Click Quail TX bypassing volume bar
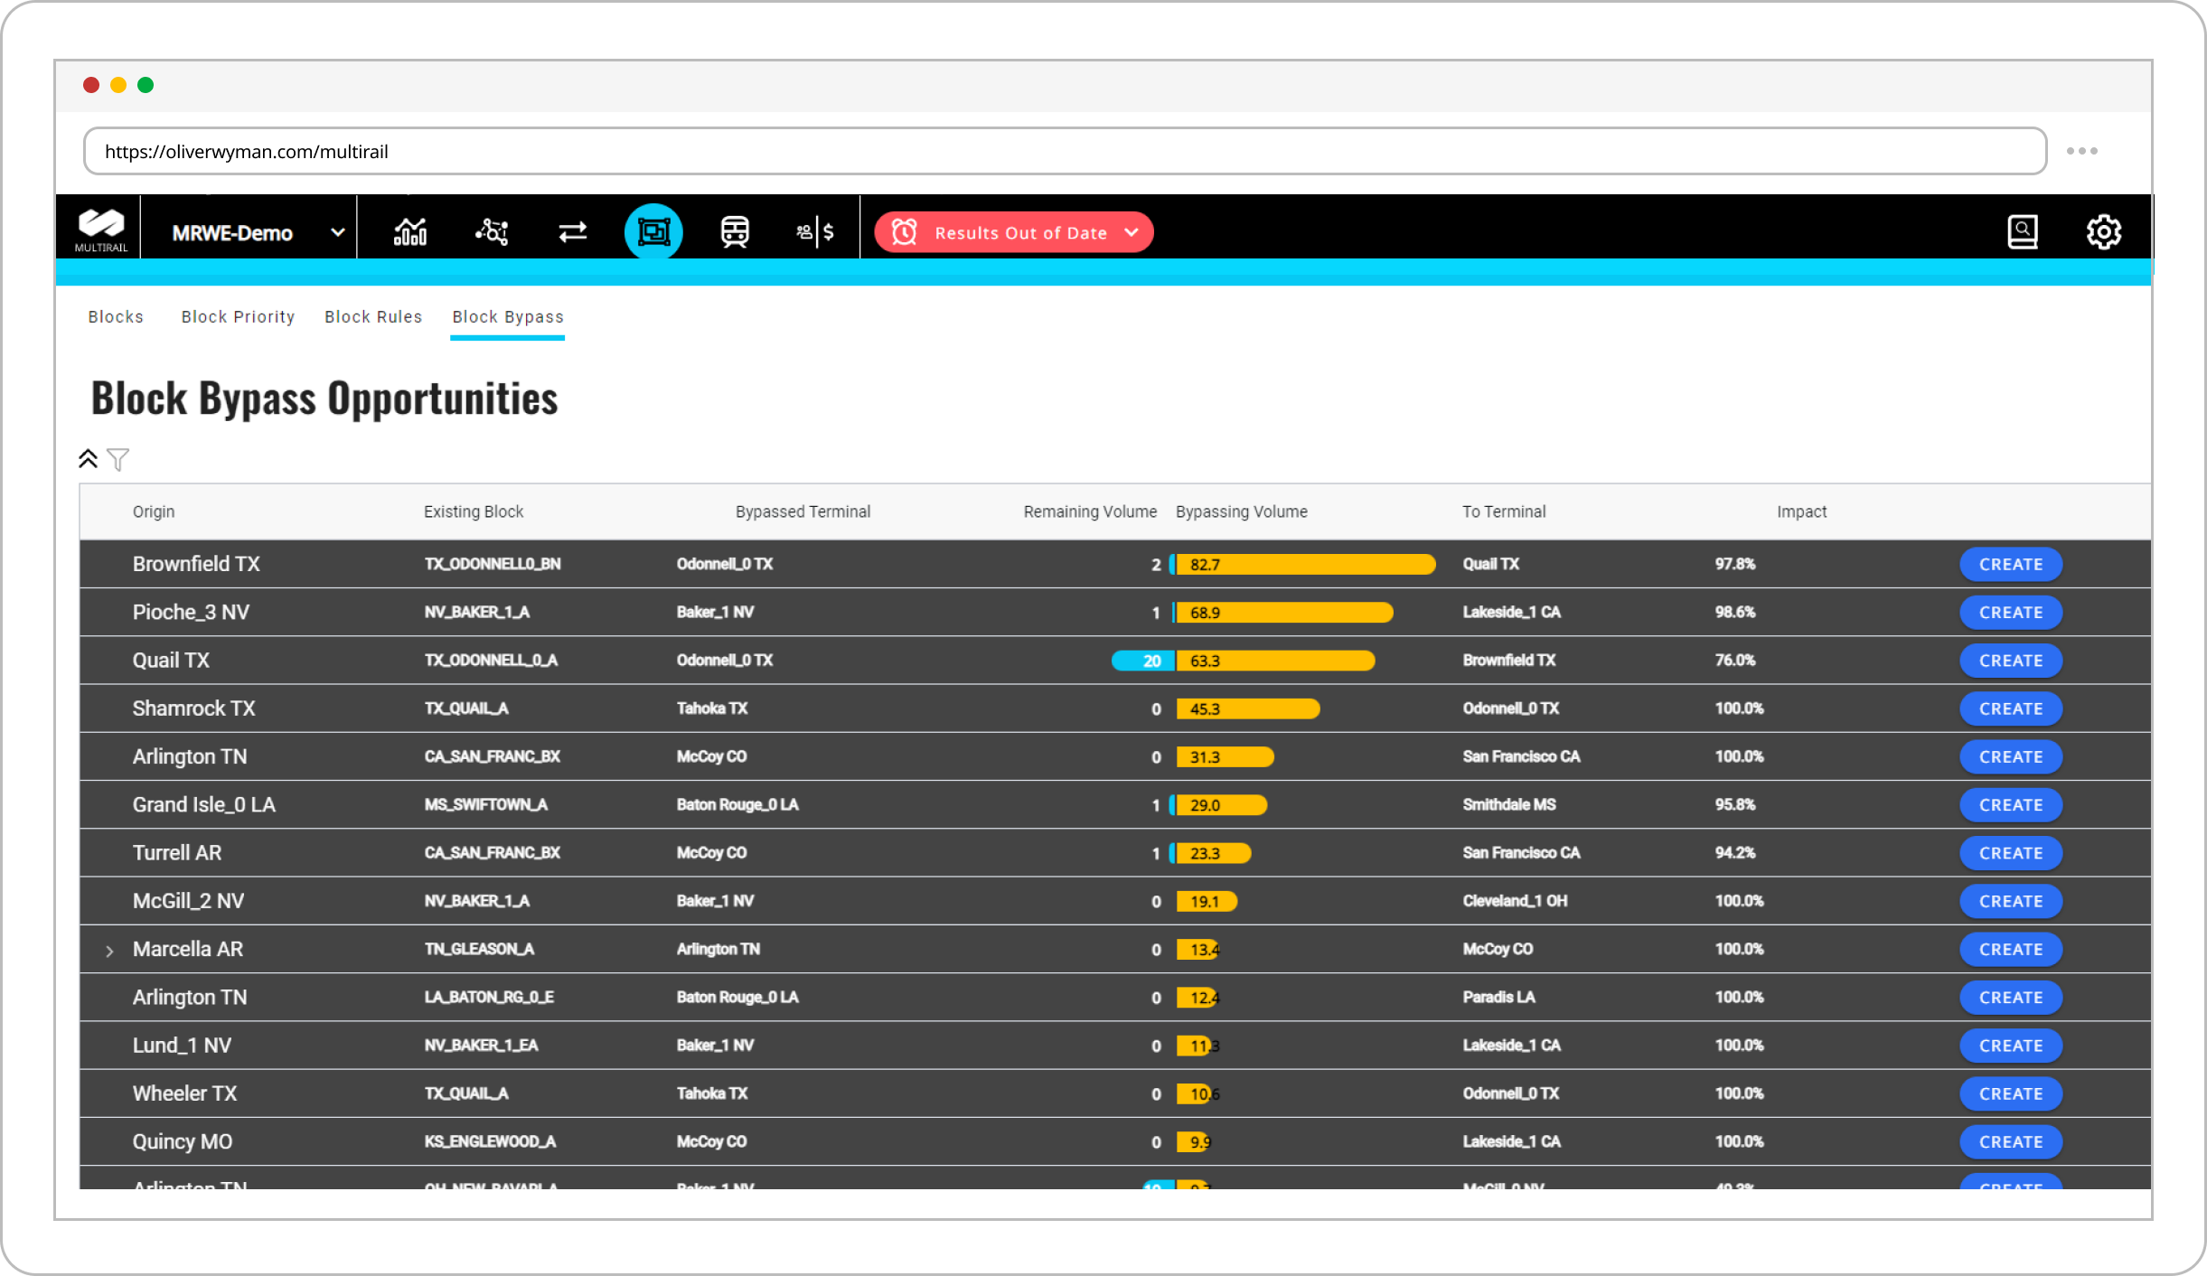This screenshot has height=1276, width=2207. (1274, 661)
